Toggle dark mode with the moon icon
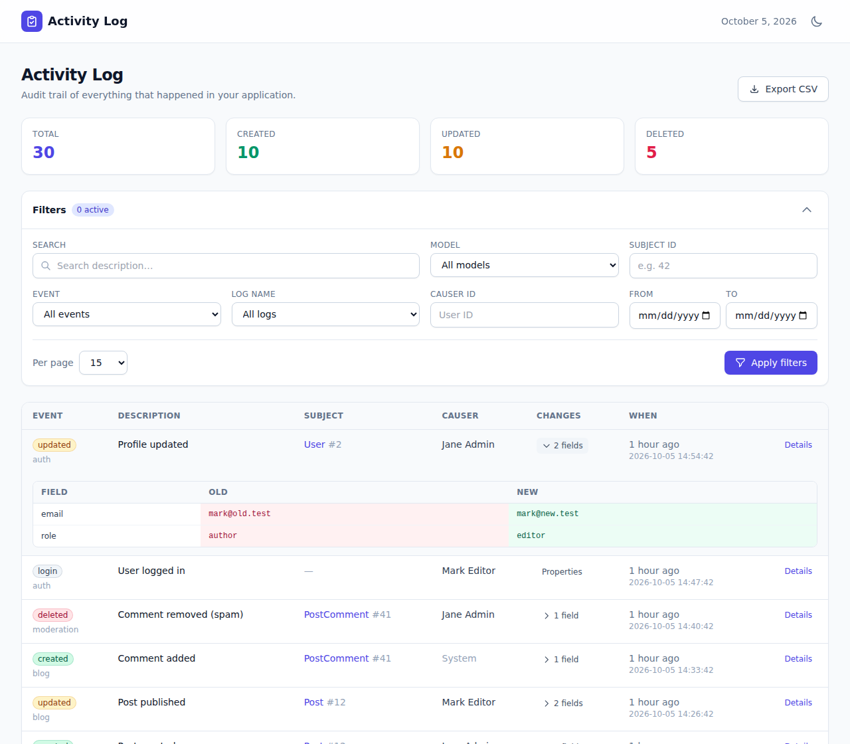This screenshot has height=744, width=850. 817,21
